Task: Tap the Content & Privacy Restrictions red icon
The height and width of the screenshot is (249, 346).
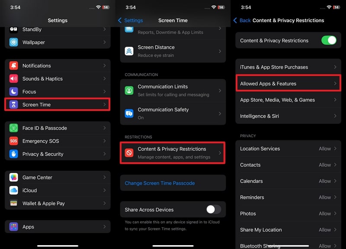Action: click(129, 153)
